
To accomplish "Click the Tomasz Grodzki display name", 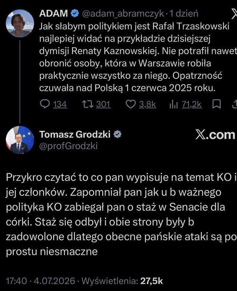I will pyautogui.click(x=75, y=134).
